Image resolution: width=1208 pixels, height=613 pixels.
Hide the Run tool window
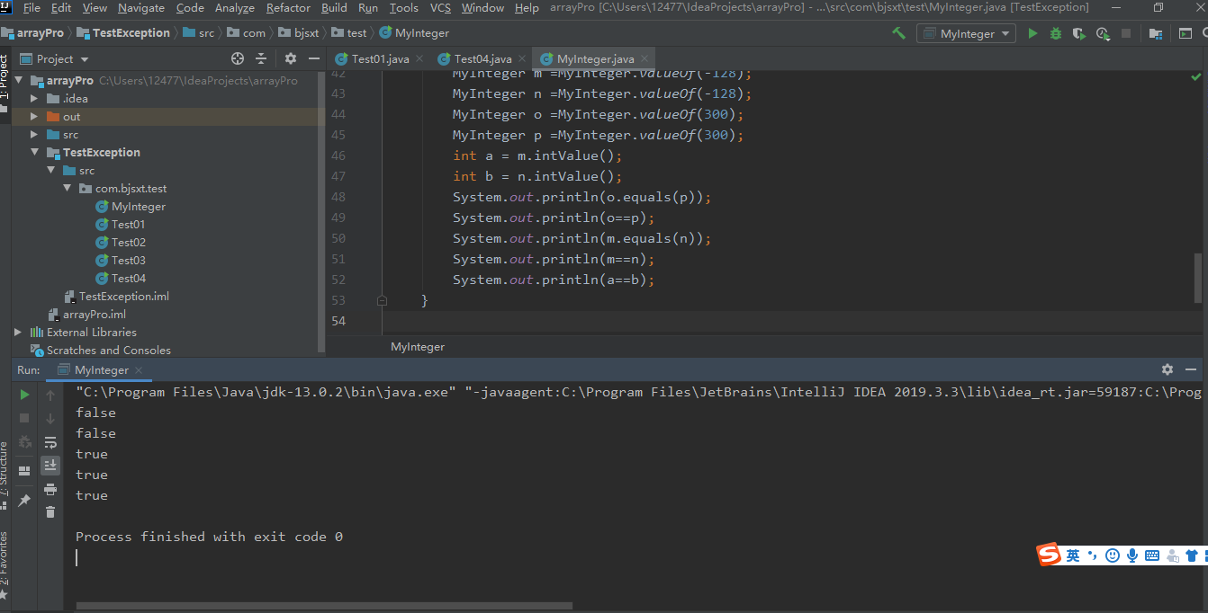point(1191,369)
